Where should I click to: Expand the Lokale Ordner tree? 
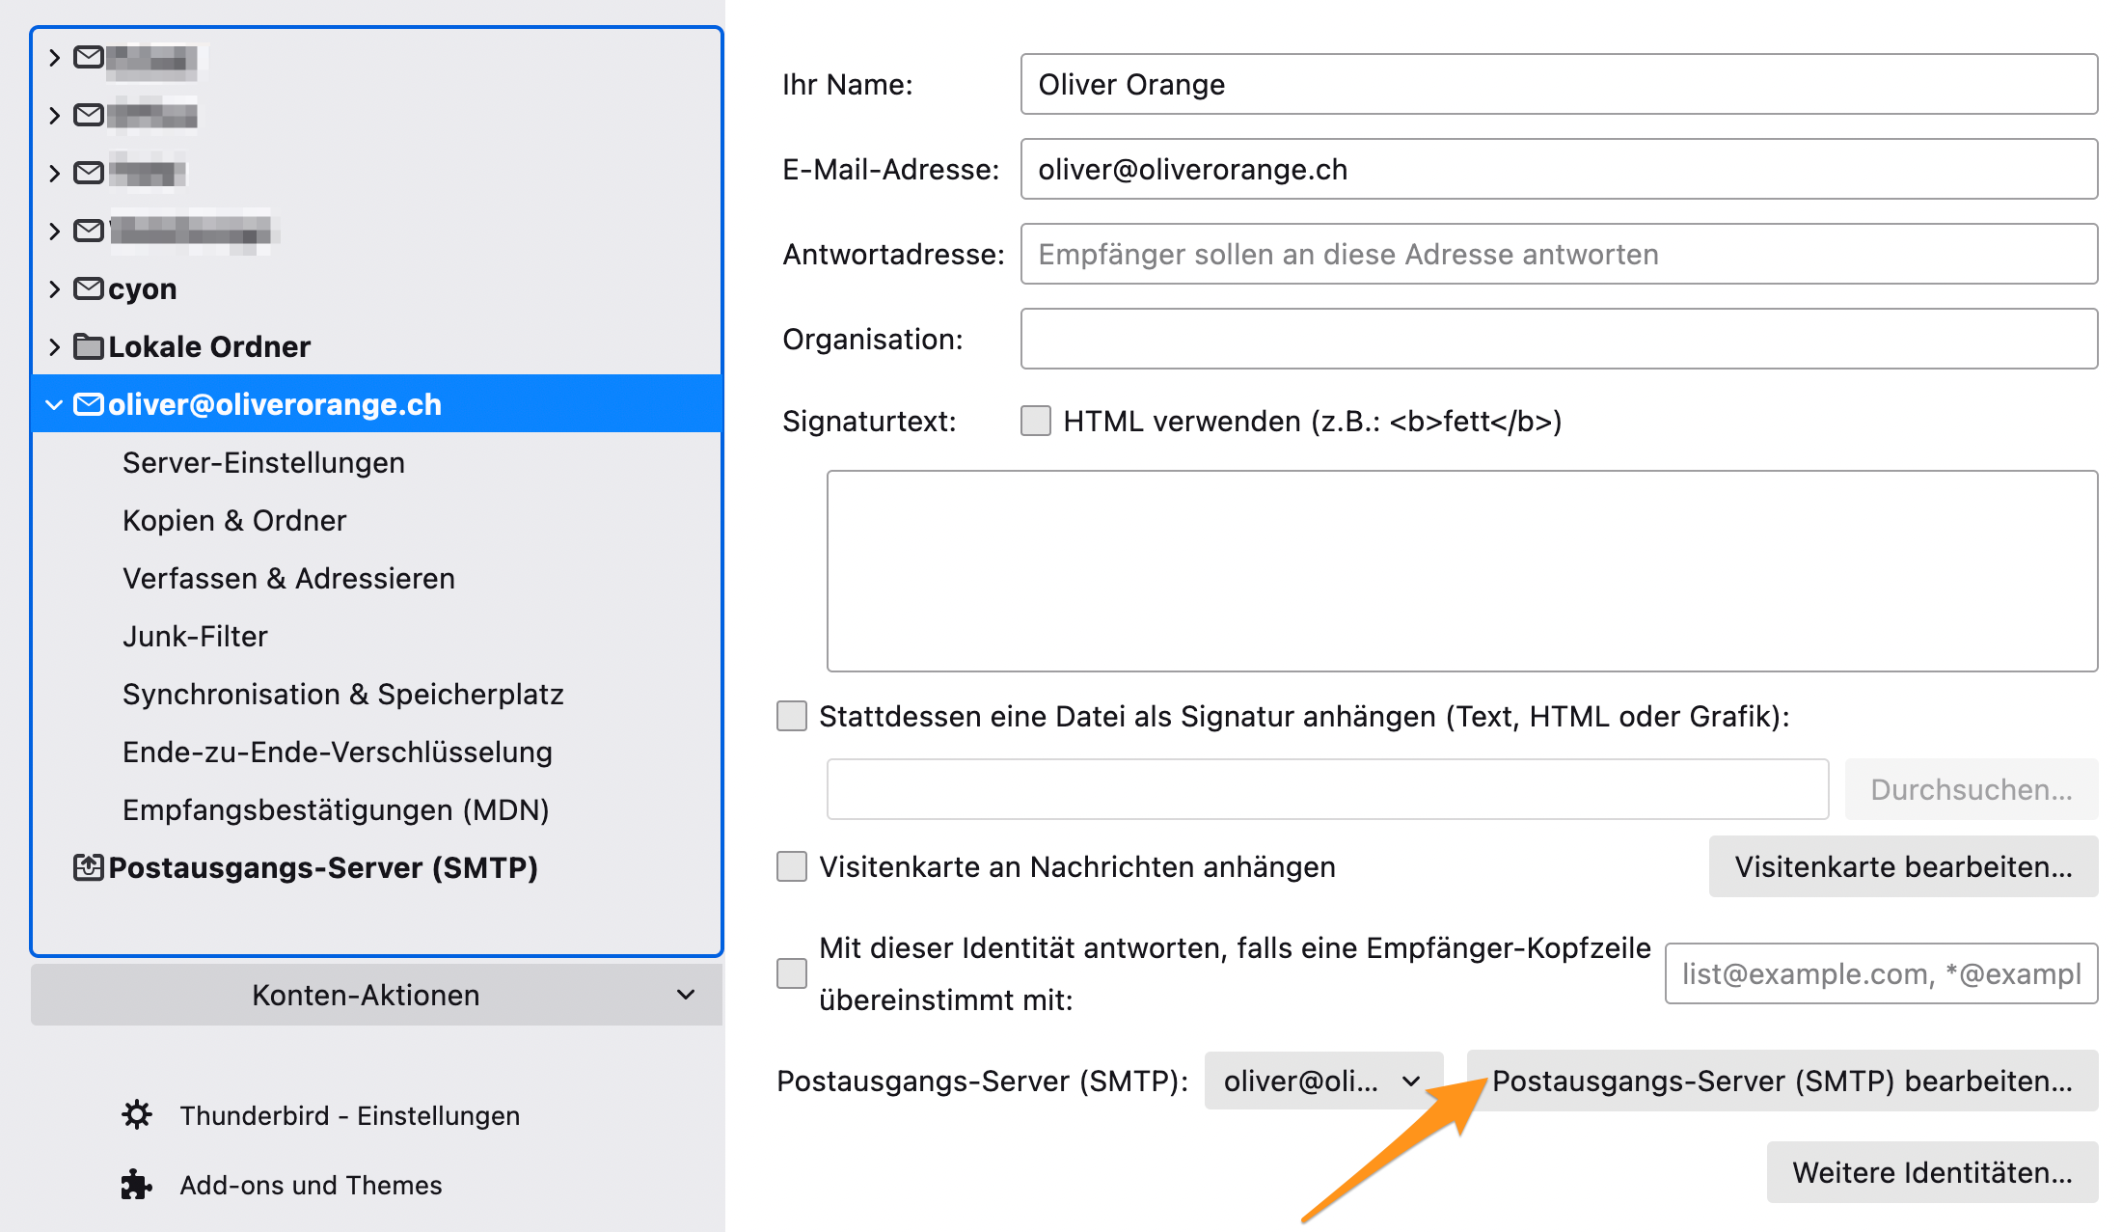(54, 346)
